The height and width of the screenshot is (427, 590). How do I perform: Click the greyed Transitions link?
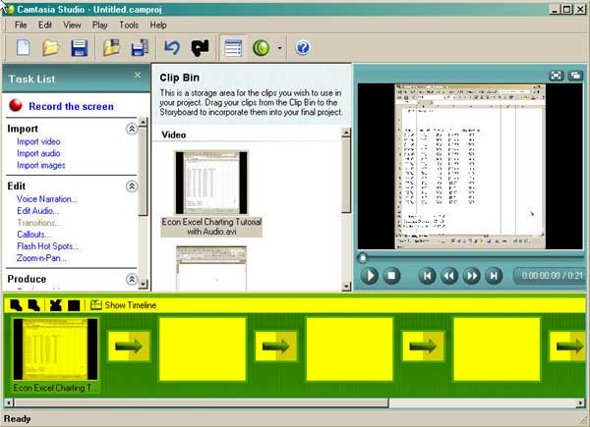click(x=38, y=223)
